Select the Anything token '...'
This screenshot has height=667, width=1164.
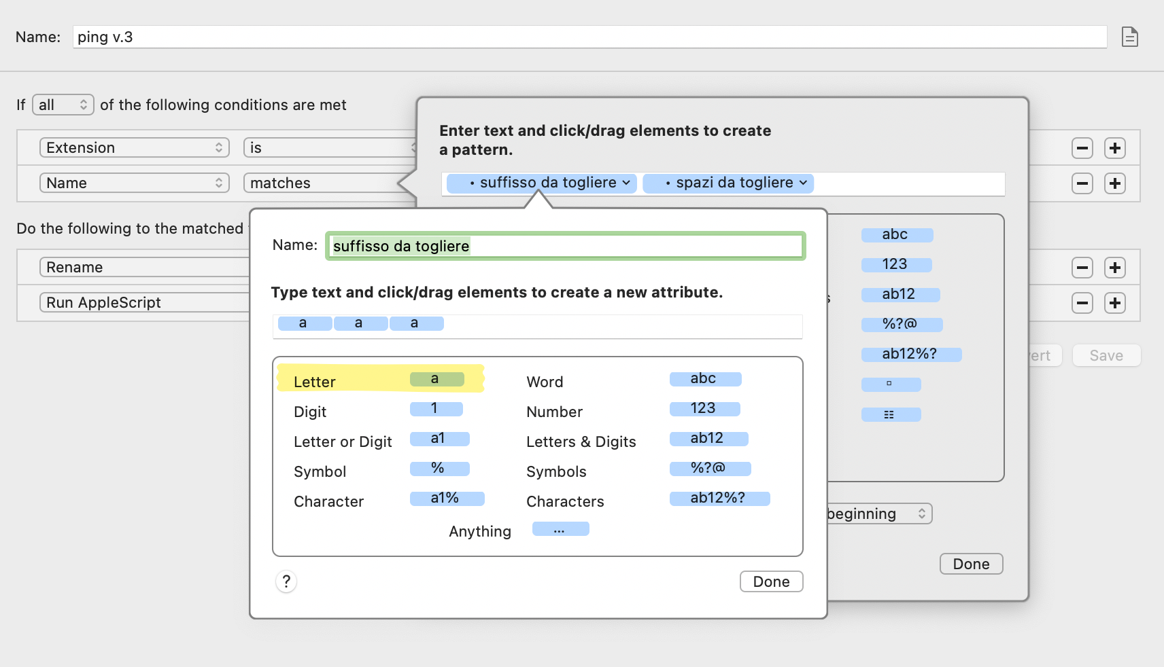(561, 528)
